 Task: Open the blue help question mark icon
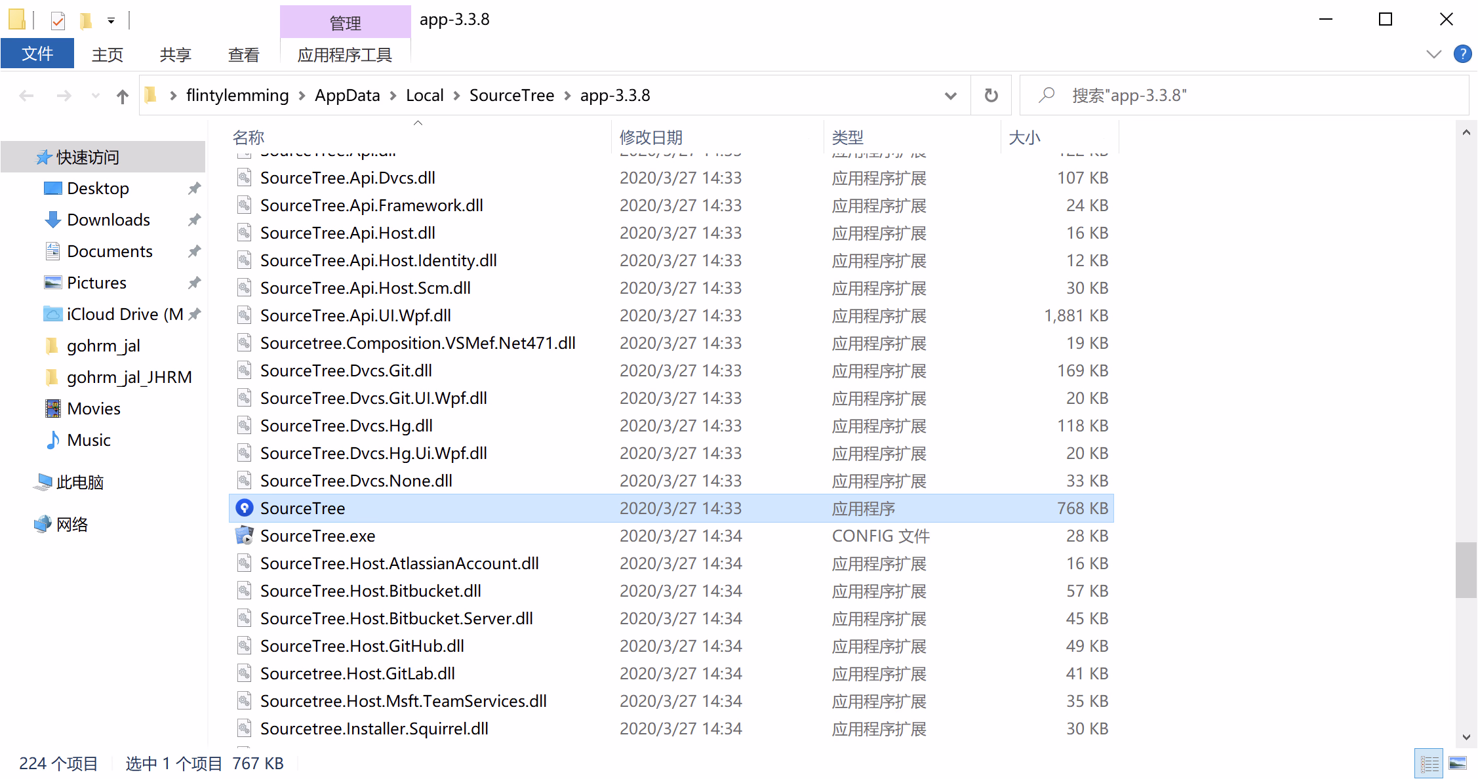1462,54
